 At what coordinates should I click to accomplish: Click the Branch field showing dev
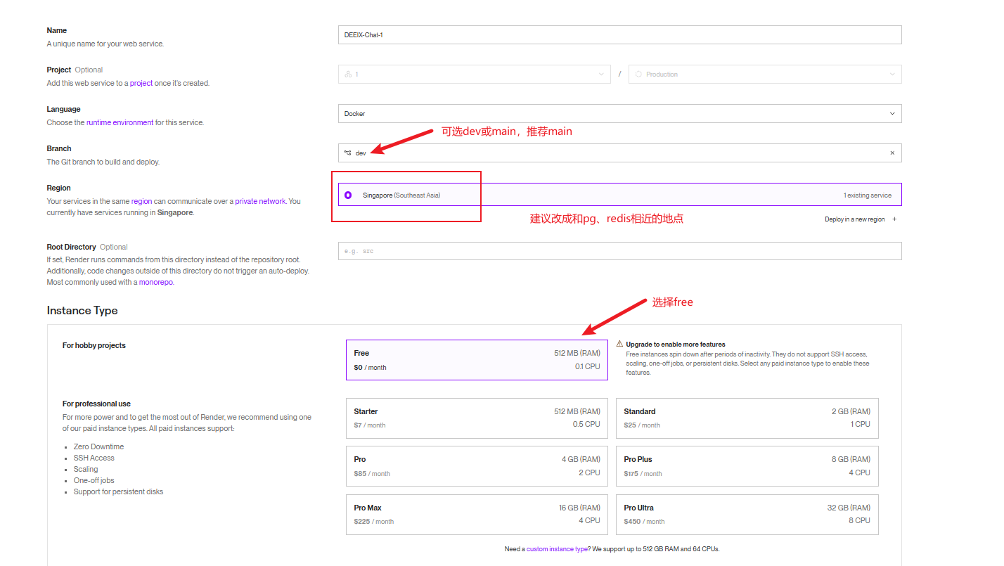pyautogui.click(x=619, y=153)
